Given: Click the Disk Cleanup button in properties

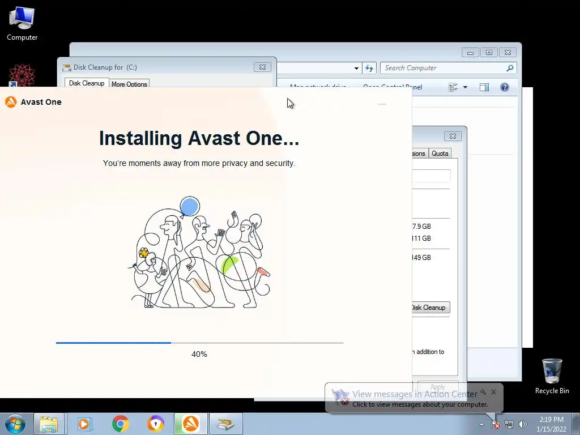Looking at the screenshot, I should (431, 308).
